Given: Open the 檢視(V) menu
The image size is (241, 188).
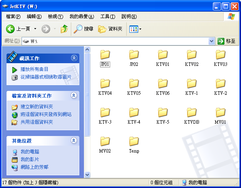Looking at the screenshot, I should (x=55, y=16).
